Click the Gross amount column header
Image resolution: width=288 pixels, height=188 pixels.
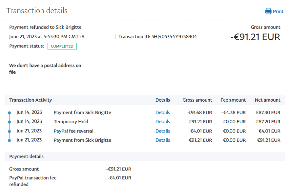pos(197,100)
